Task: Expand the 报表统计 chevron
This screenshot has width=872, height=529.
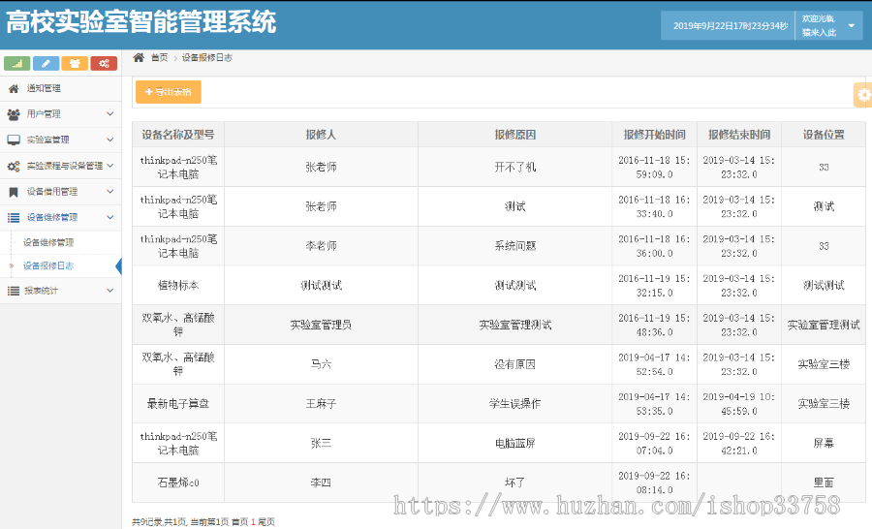Action: (x=110, y=291)
